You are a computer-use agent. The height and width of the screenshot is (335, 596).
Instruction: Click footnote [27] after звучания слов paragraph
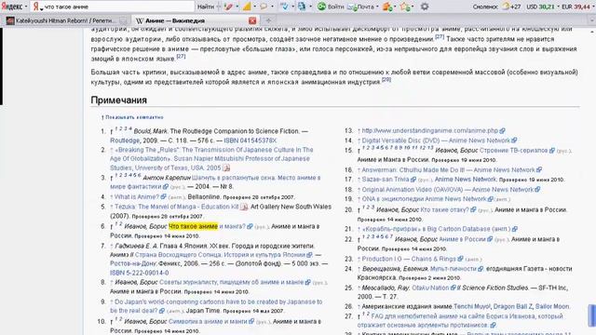(182, 56)
